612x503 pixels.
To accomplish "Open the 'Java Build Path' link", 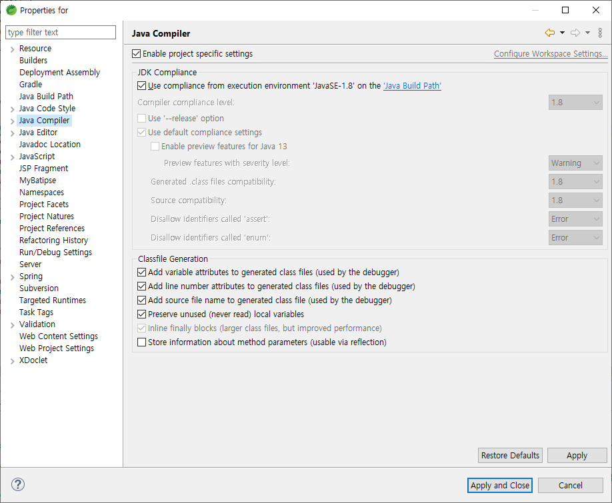I will tap(412, 86).
